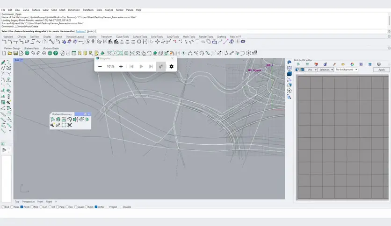Click the green eraser diamond icon in toolbar

[155, 53]
